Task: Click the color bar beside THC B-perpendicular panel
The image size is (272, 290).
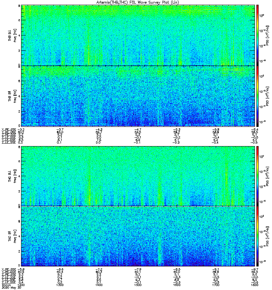Action: point(257,176)
